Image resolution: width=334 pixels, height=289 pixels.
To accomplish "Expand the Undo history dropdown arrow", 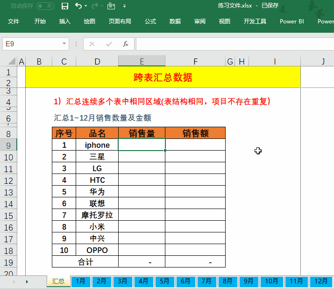I will (85, 6).
